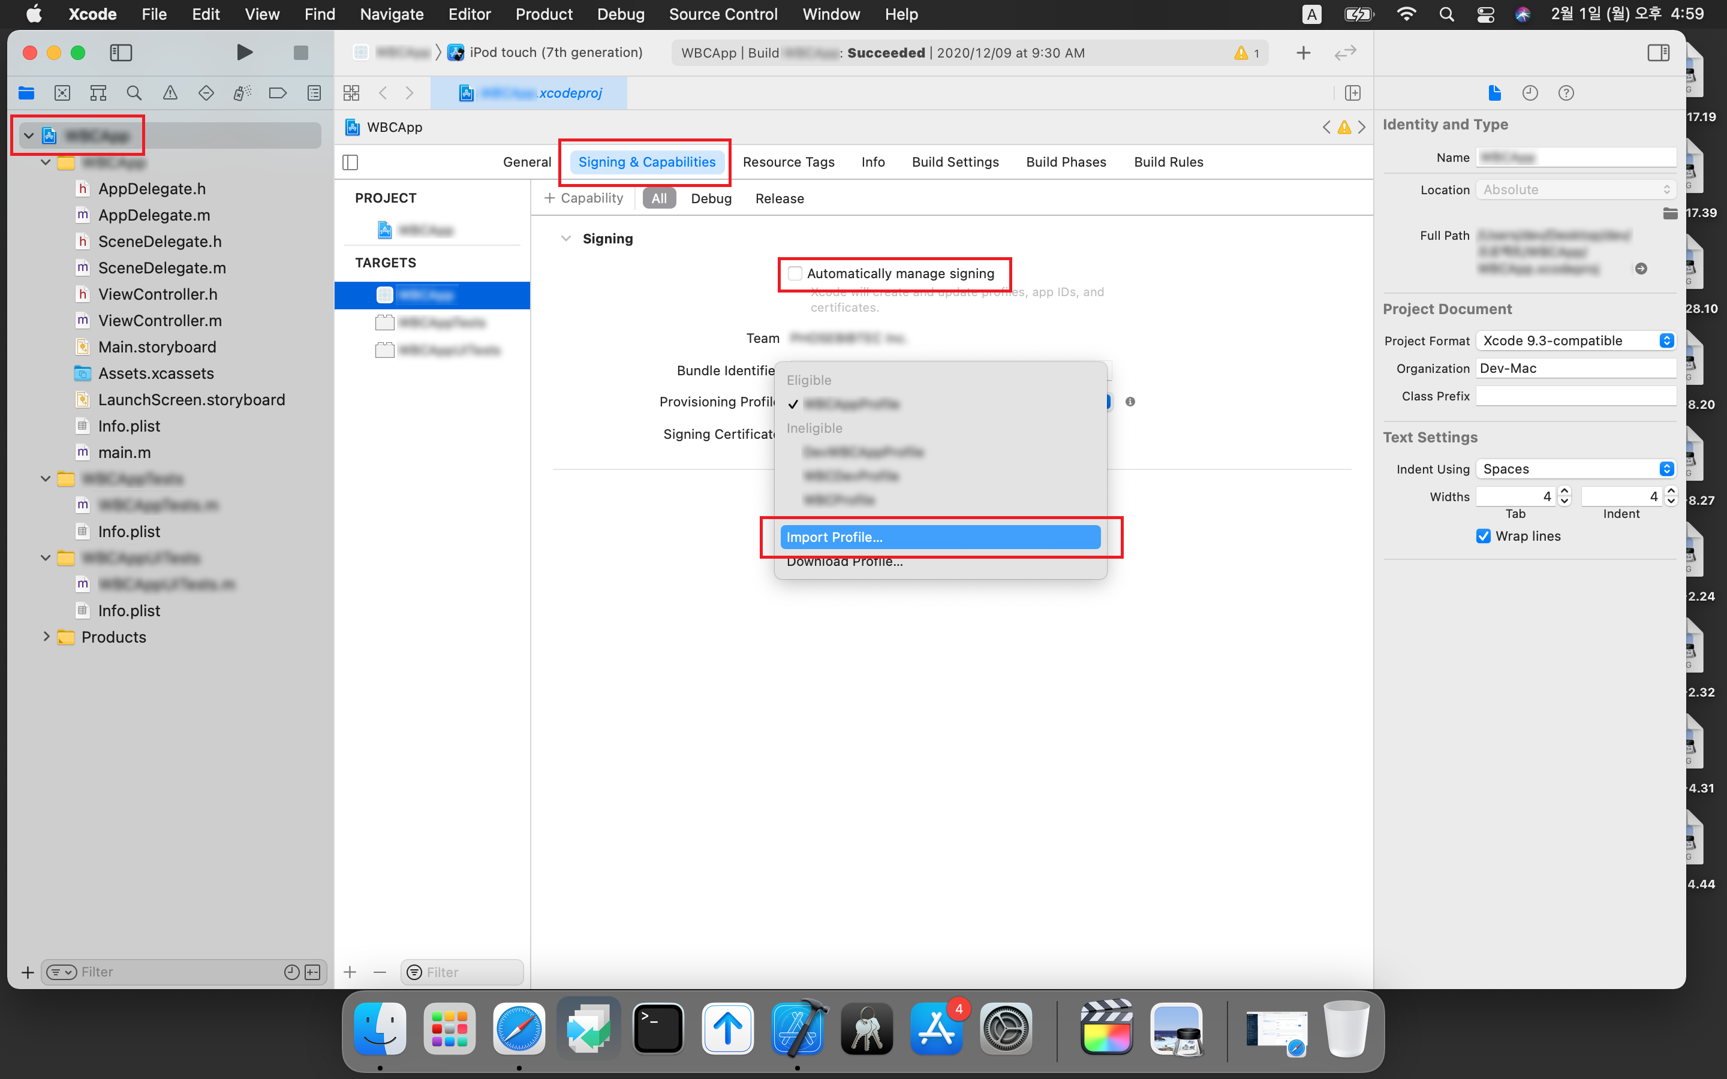
Task: Click Download Profile… option
Action: point(844,562)
